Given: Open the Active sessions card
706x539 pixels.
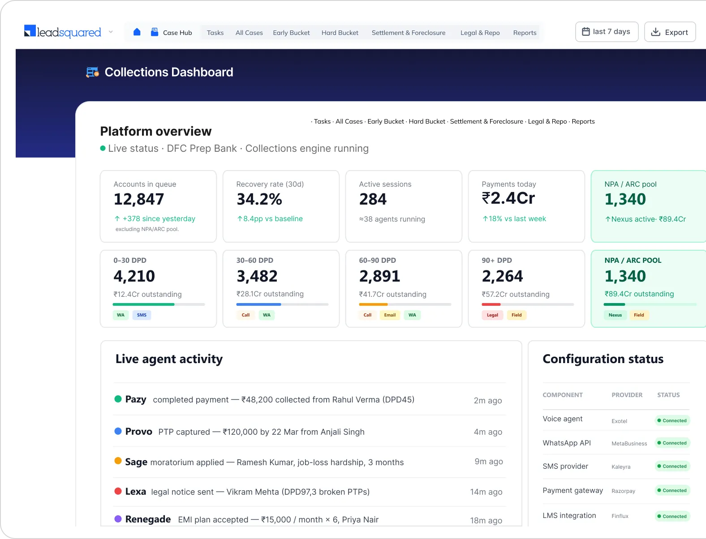Looking at the screenshot, I should click(x=404, y=206).
